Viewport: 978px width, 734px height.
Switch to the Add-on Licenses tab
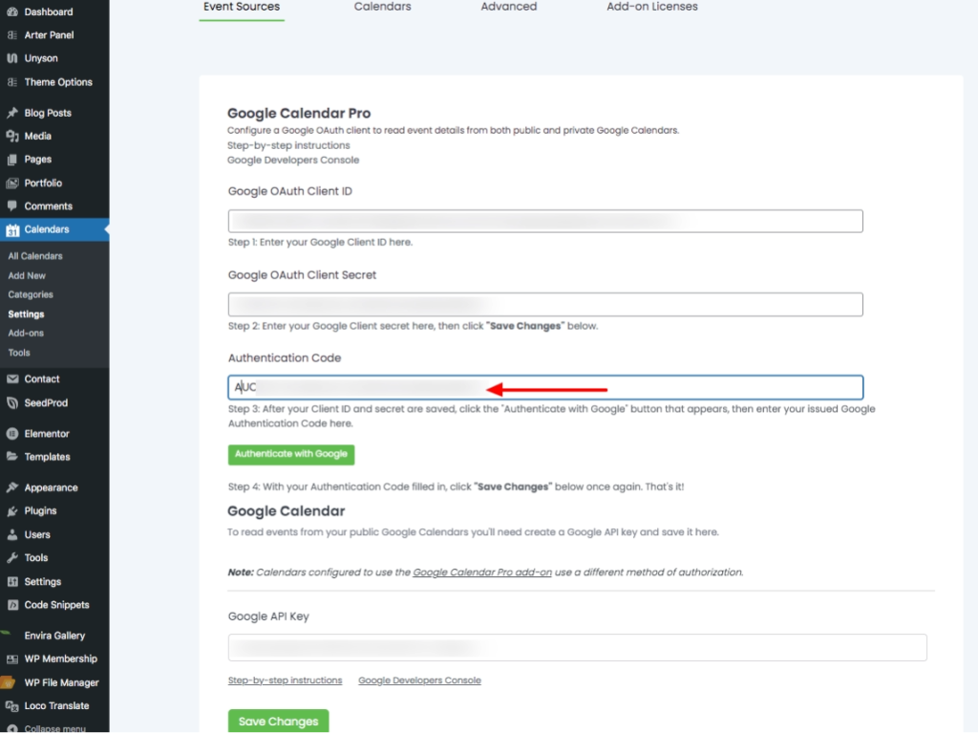tap(651, 6)
